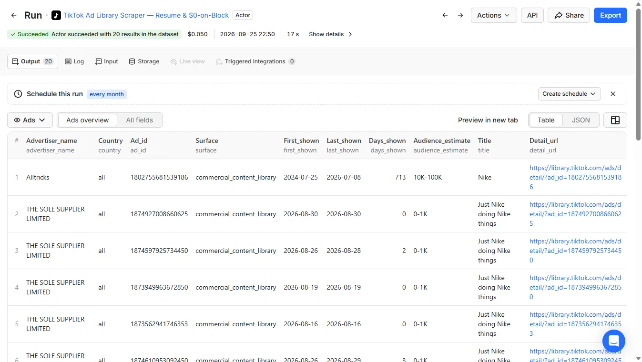Screen dimensions: 642x362
Task: Switch to All fields view
Action: point(140,120)
